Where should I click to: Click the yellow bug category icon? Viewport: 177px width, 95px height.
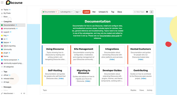pos(2,35)
